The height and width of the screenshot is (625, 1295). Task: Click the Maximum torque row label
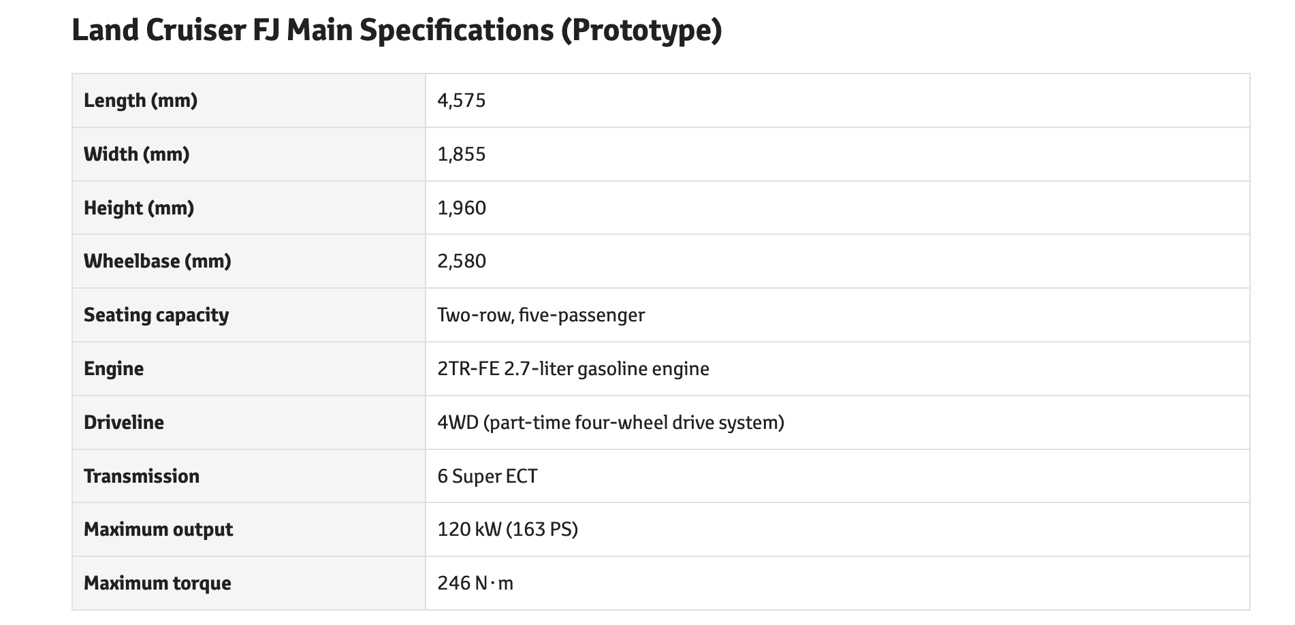coord(157,583)
